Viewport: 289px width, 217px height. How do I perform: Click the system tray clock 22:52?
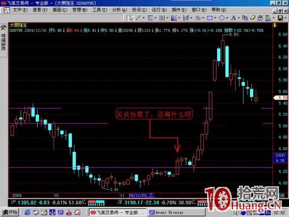280,212
